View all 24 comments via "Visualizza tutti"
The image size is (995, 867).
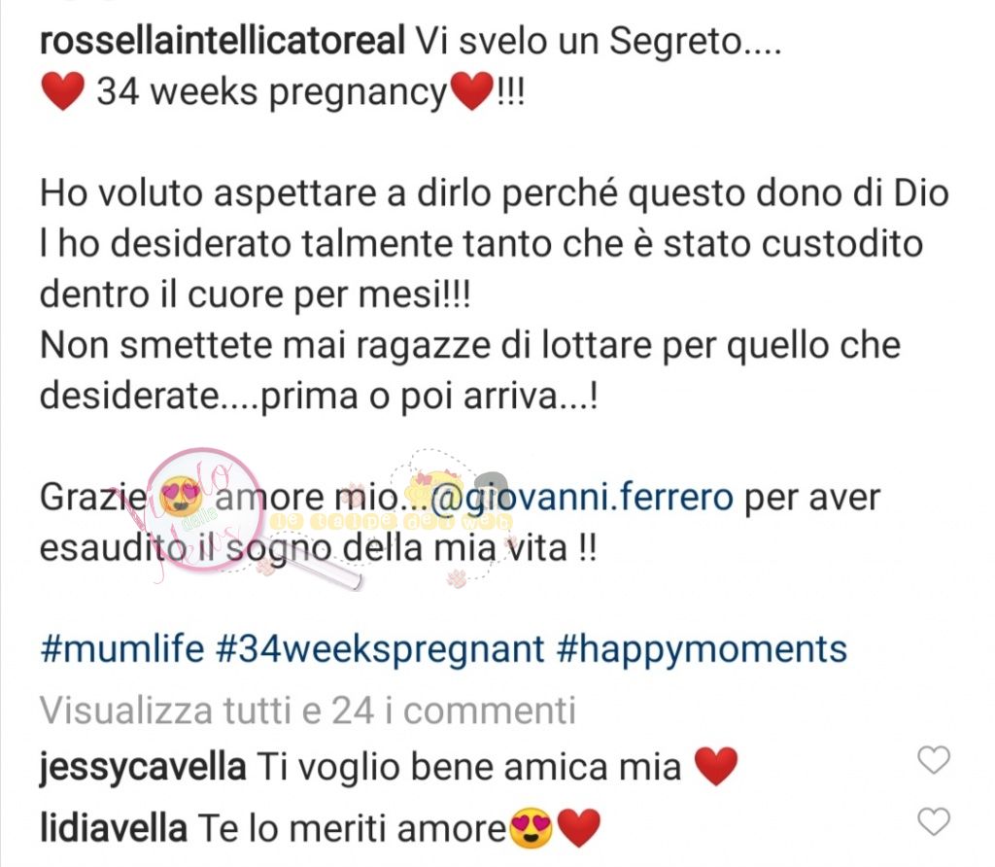[308, 711]
